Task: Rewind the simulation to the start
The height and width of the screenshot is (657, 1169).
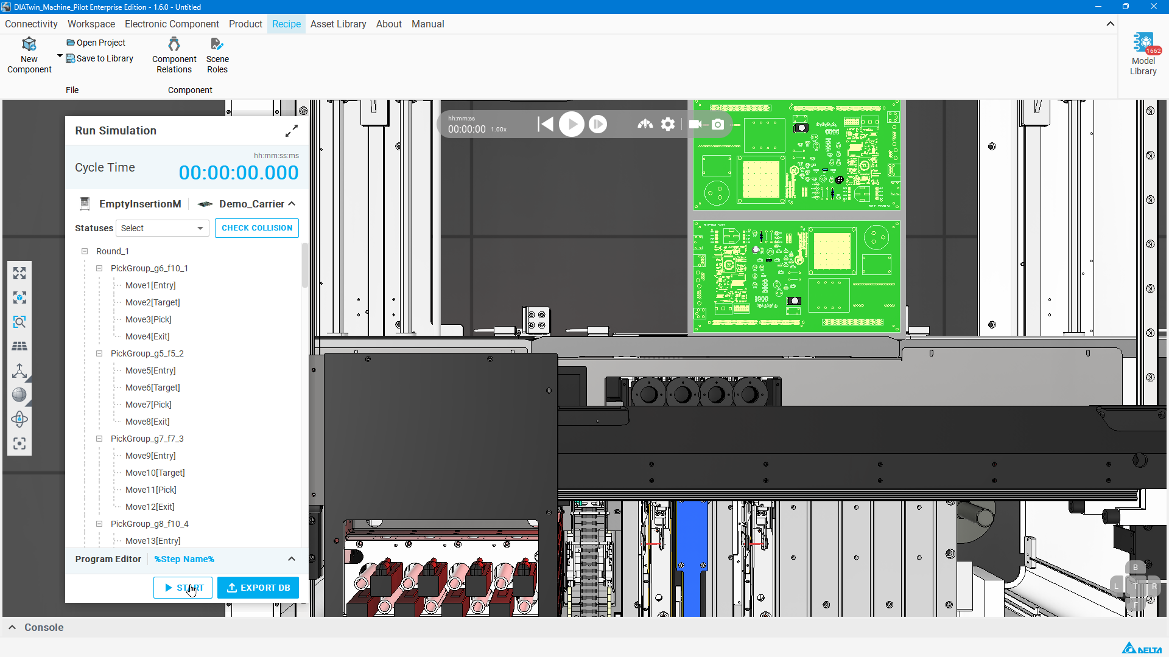Action: [546, 124]
